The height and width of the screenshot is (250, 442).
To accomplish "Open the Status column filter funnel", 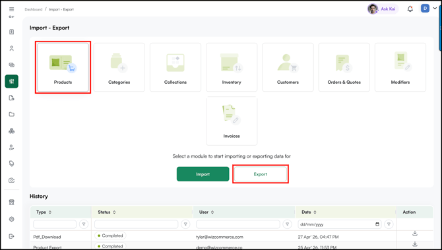I will (x=185, y=224).
